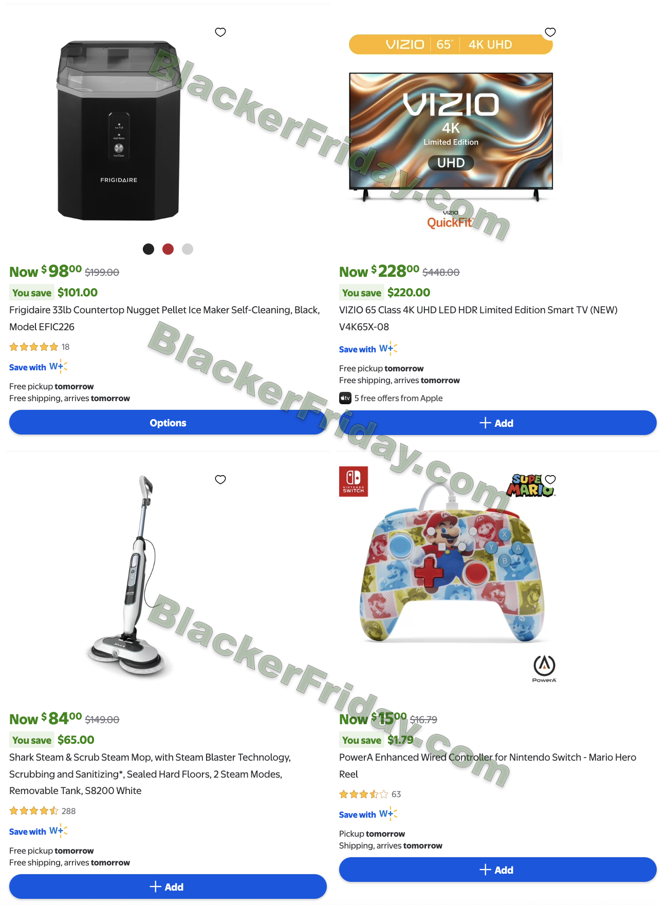Add the PowerA Mario controller to cart
The image size is (667, 905).
pyautogui.click(x=497, y=870)
